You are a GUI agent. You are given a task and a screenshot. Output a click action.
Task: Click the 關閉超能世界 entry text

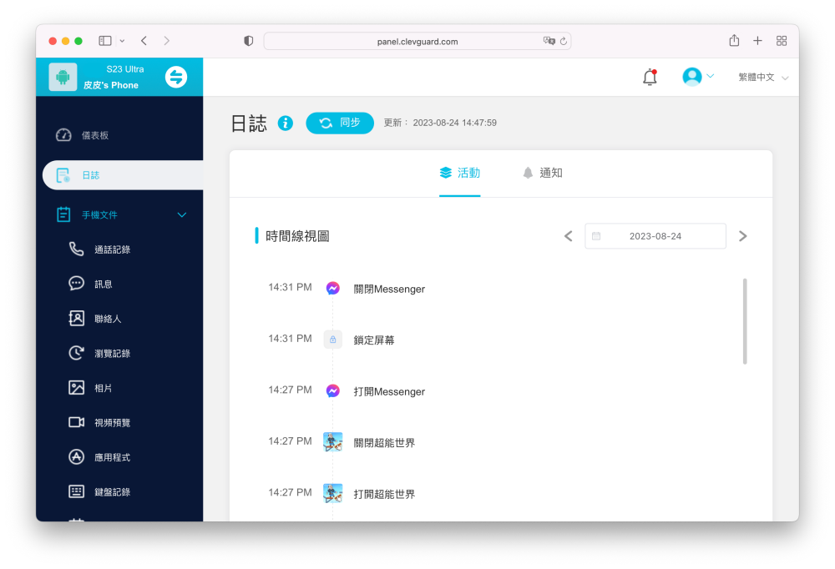coord(384,443)
